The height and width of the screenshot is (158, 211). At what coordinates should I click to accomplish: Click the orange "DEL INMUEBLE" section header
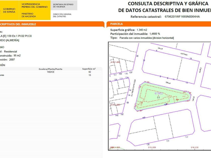[x=52, y=24]
